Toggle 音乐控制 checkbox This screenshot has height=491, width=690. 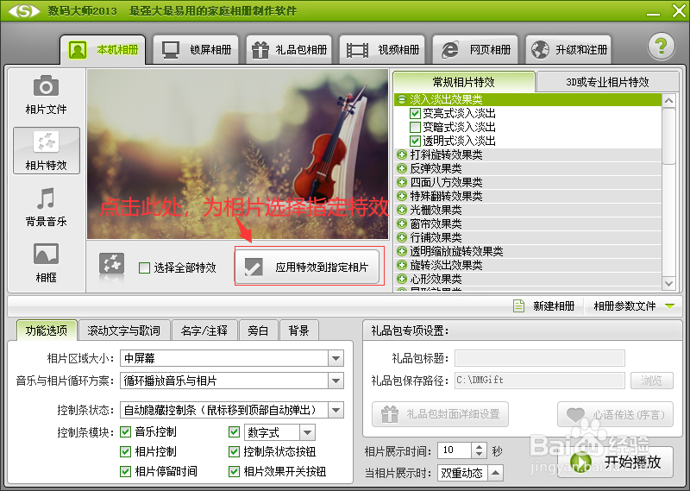click(x=125, y=431)
